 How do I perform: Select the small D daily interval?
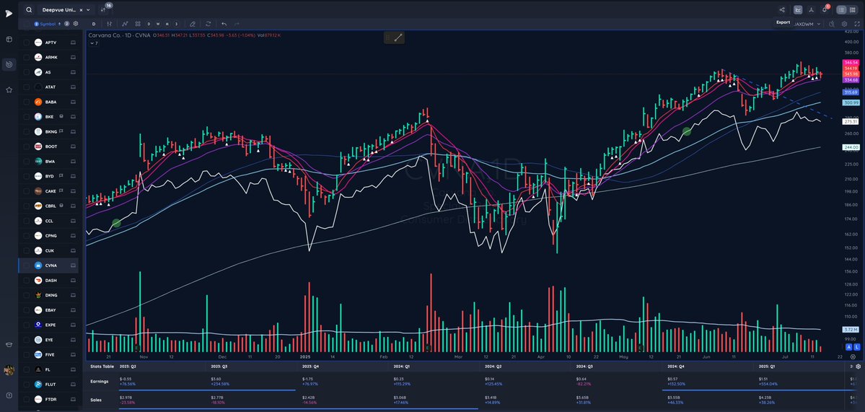(148, 24)
